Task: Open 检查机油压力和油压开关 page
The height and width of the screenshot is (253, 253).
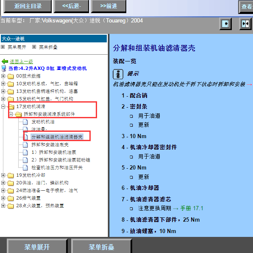Action: tap(57, 167)
